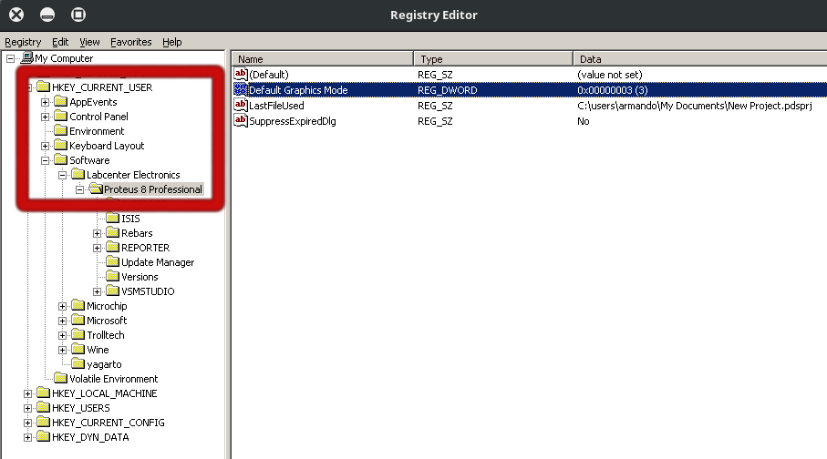
Task: Click the string icon of (Default) value
Action: (241, 74)
